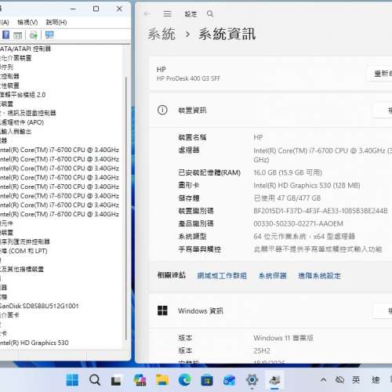
Task: Click the 已使用 47 GB/477 GB storage value
Action: [x=287, y=198]
